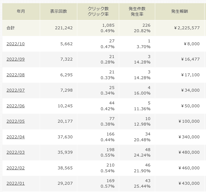
Task: Select conversion rate 12.98% for 2022/05
Action: tap(142, 124)
